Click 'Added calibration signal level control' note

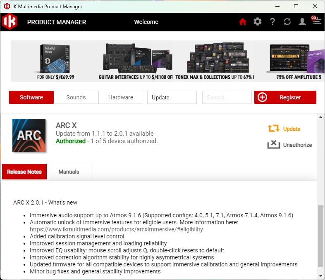77,236
